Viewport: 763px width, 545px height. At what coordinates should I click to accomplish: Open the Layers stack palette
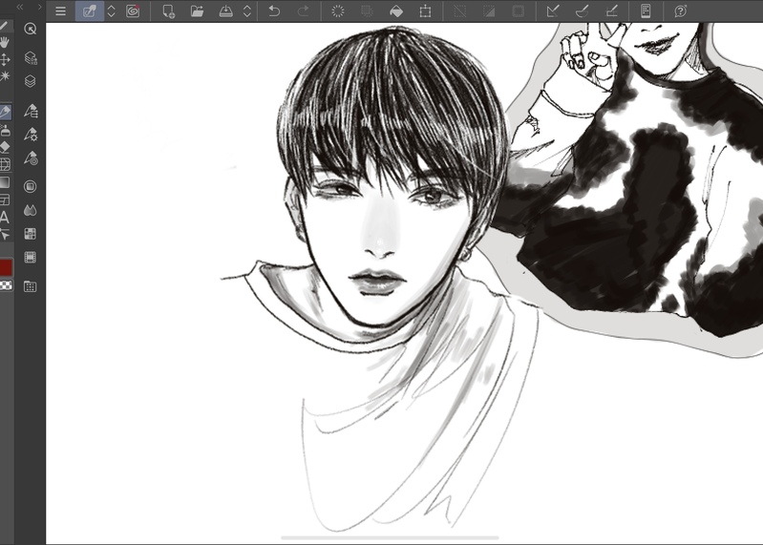(x=31, y=81)
